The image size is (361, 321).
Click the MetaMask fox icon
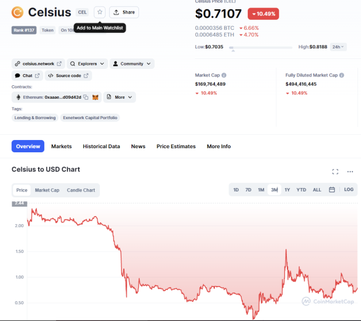pos(95,97)
